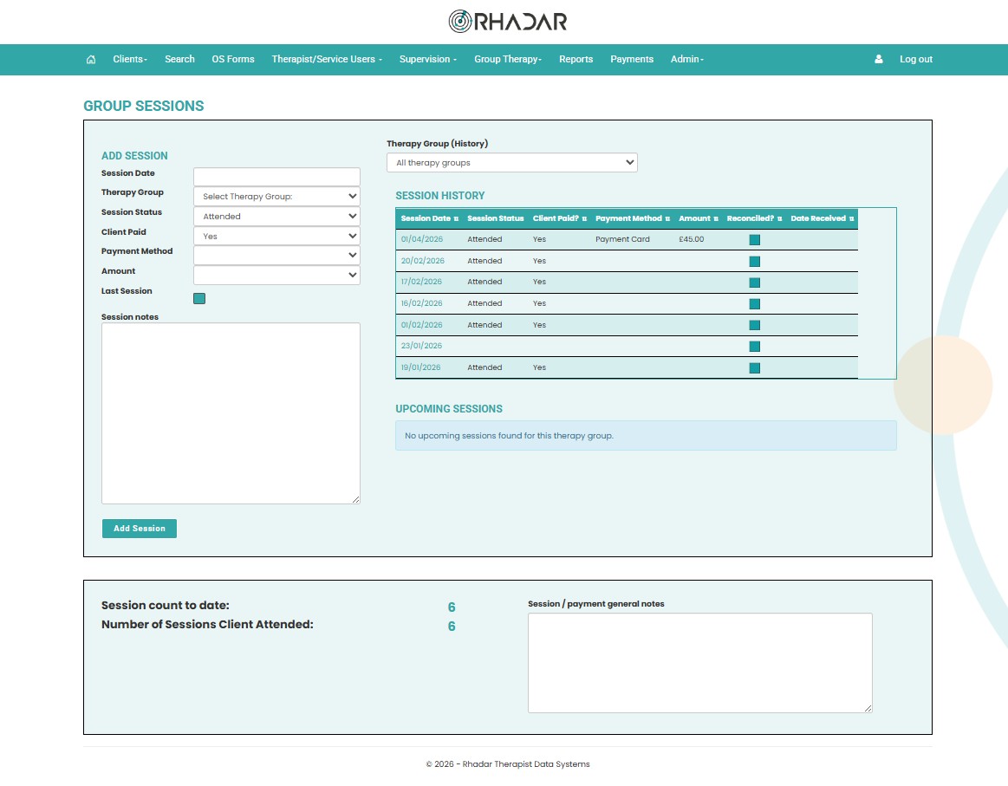Open the Session Status dropdown
Screen dimensions: 1008x786
tap(276, 217)
